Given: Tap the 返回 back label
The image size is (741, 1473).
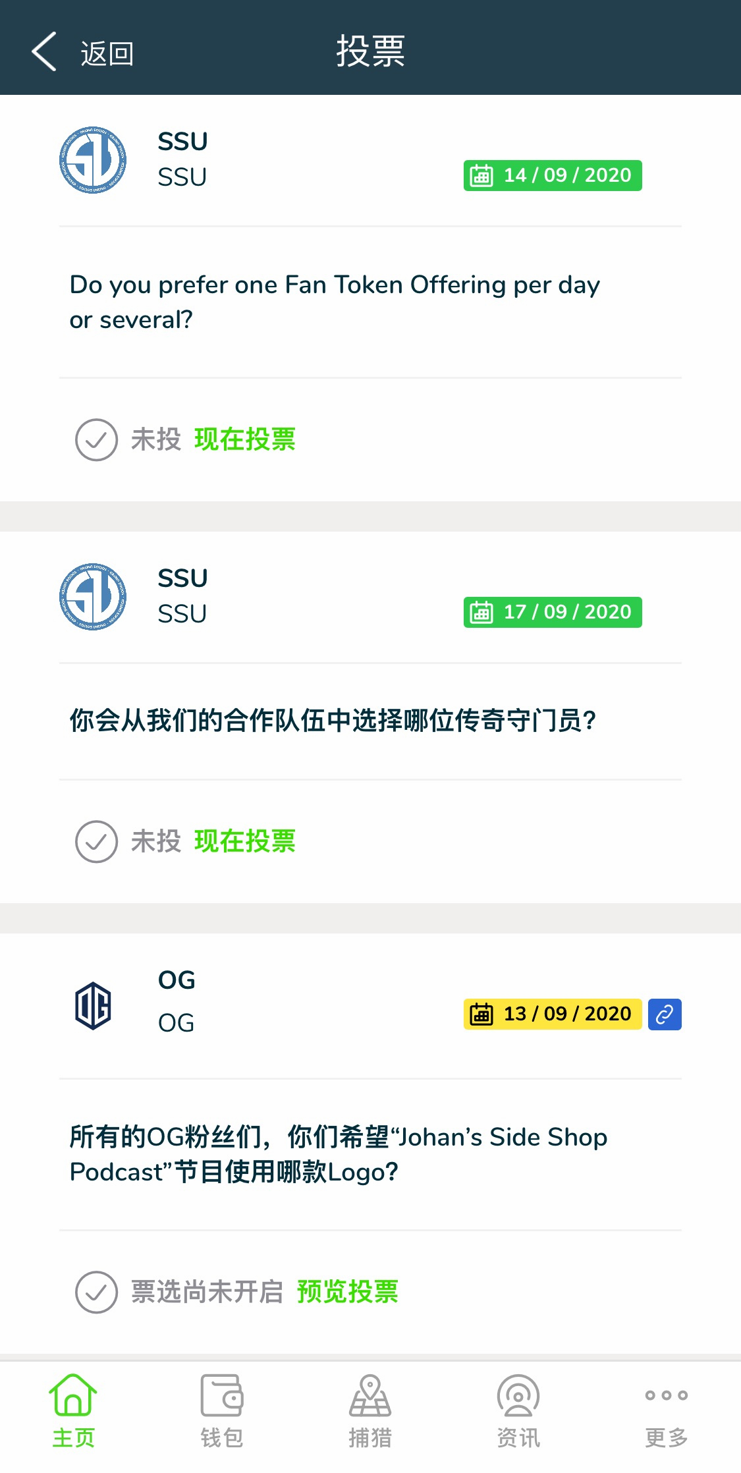Looking at the screenshot, I should [107, 53].
